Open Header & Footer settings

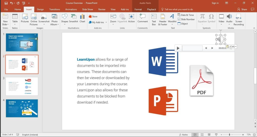tap(163, 20)
